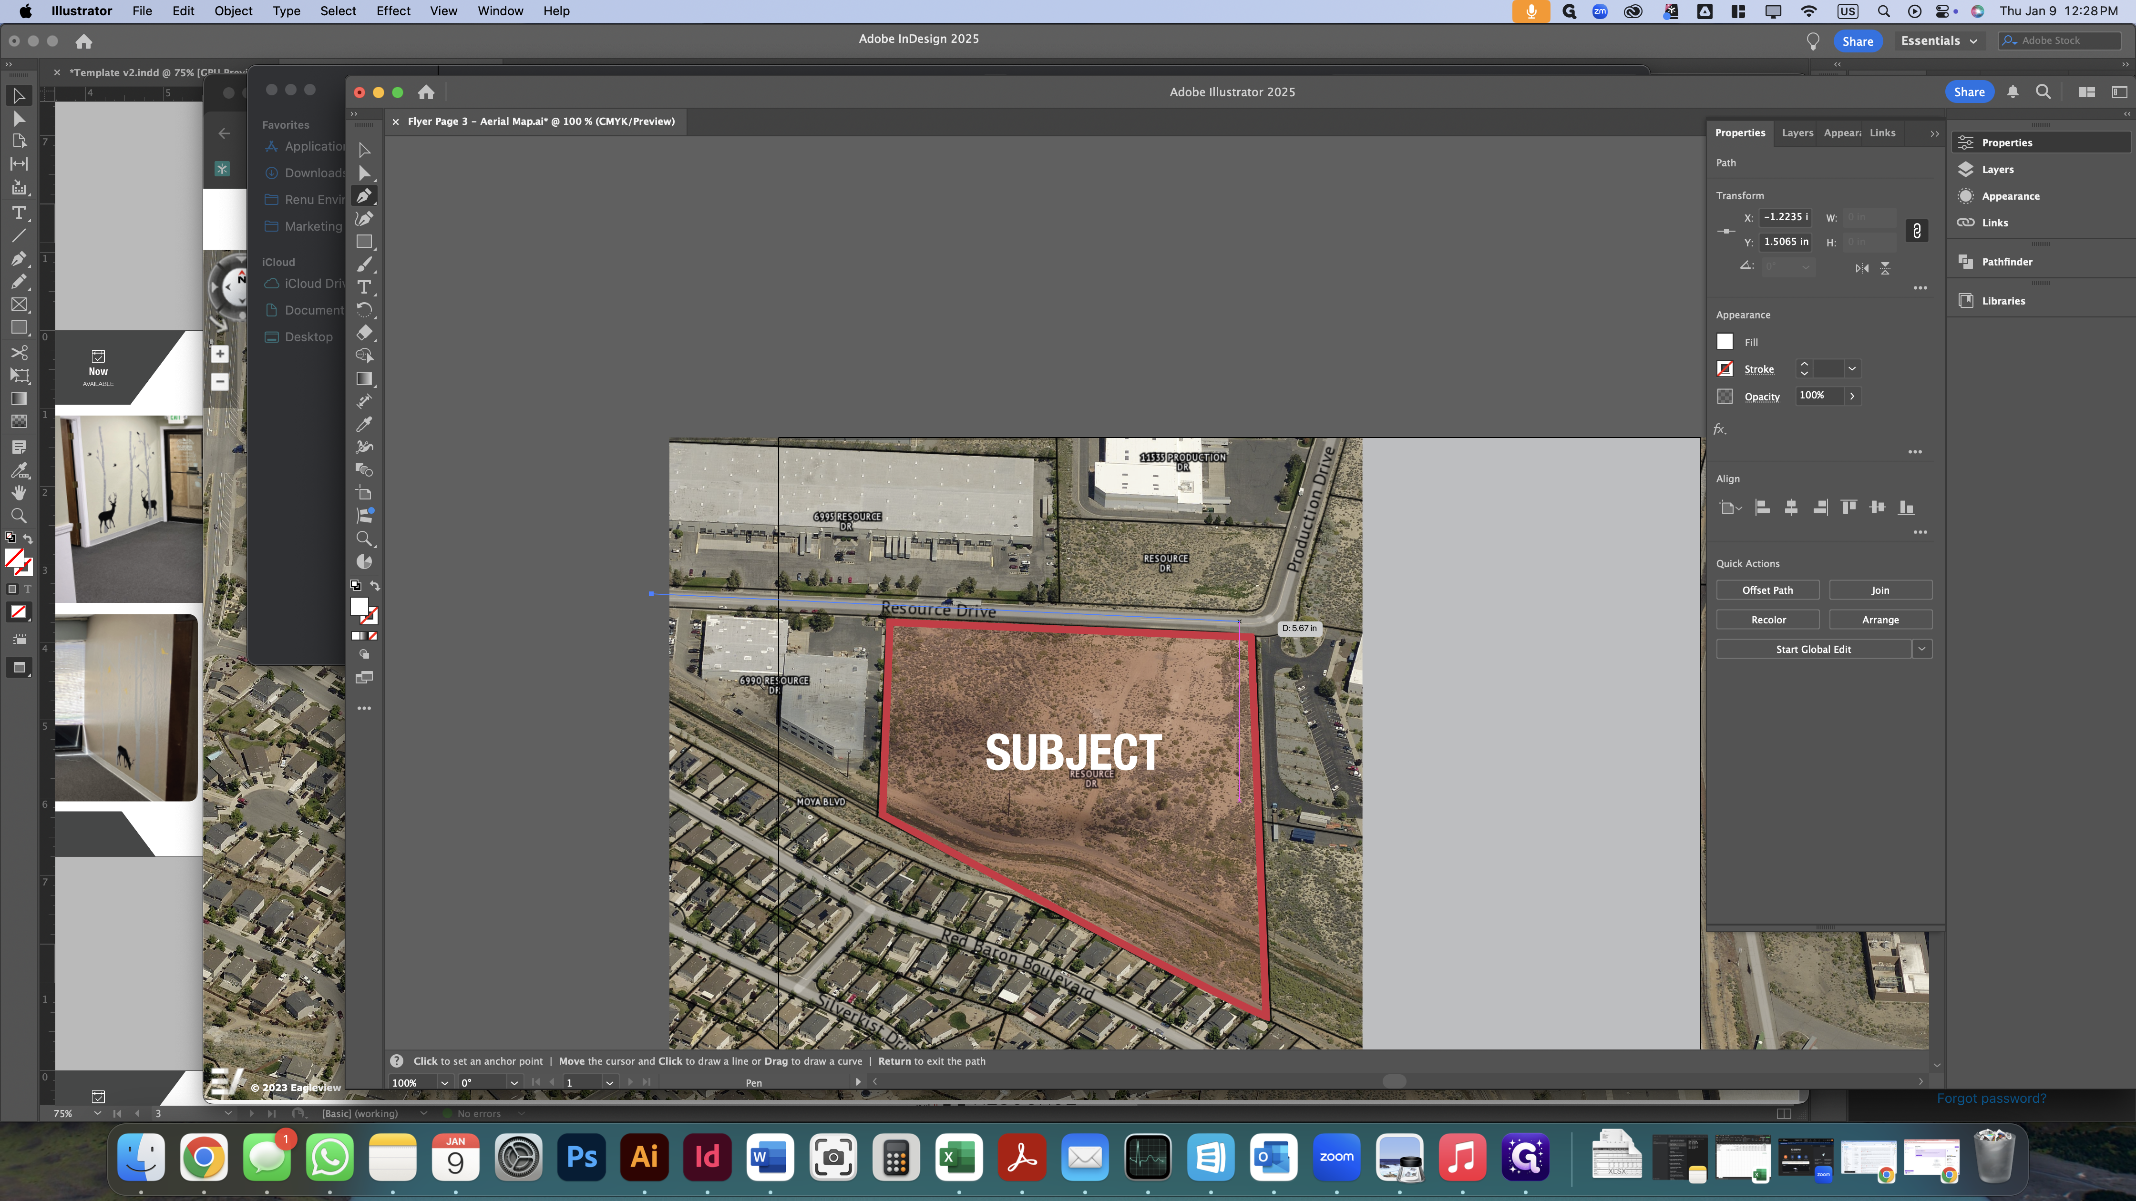Click the Offset Path button
This screenshot has height=1201, width=2136.
(x=1767, y=590)
